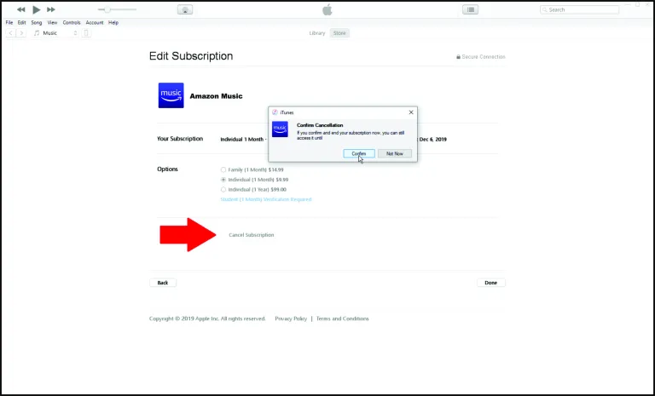Open the View menu
Image resolution: width=655 pixels, height=396 pixels.
point(52,22)
